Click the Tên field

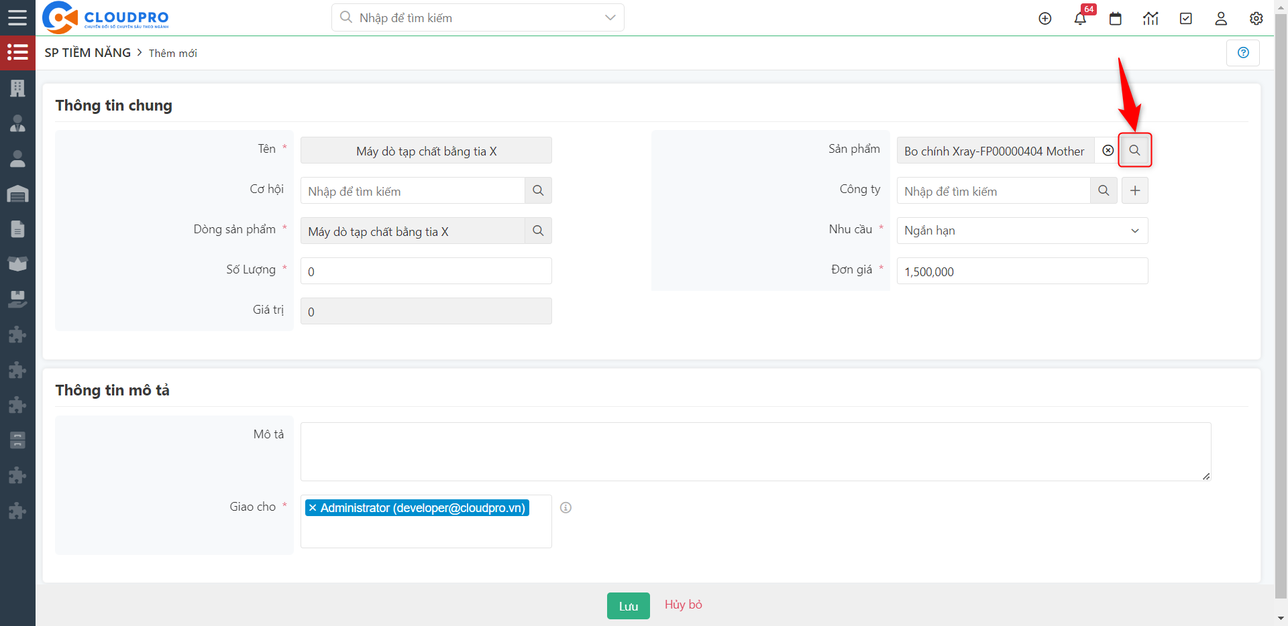pos(426,150)
